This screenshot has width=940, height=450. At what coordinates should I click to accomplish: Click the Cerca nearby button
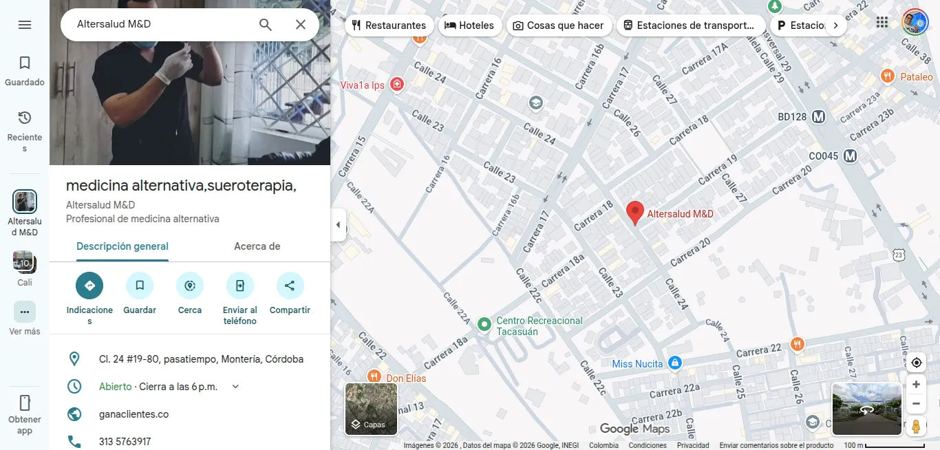point(190,286)
